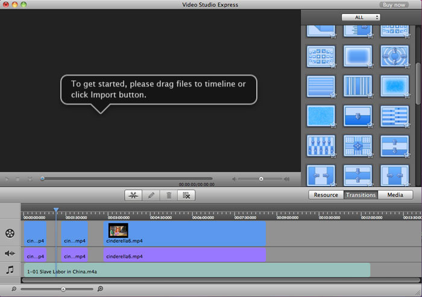Toggle favorite star on circular four-arrow transition
This screenshot has width=422, height=297.
pos(407,65)
